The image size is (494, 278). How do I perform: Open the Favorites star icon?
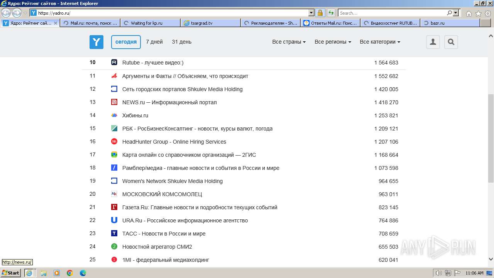[478, 13]
